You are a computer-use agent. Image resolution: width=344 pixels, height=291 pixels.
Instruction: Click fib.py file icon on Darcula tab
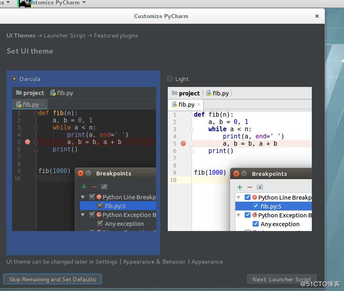coord(19,105)
